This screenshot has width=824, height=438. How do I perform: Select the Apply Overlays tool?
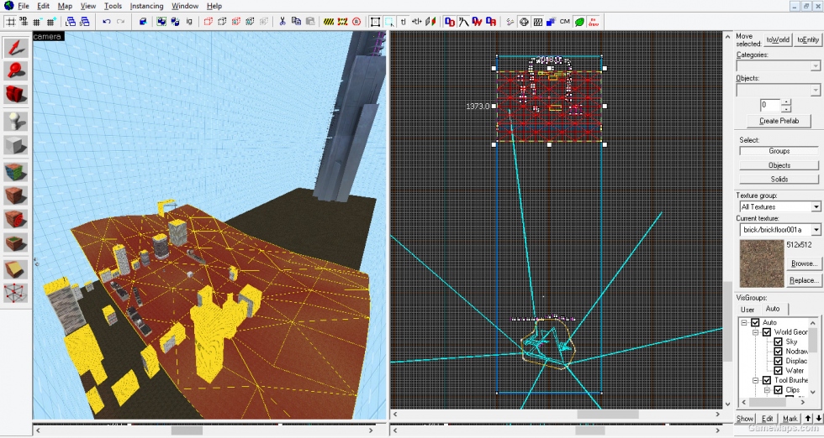tap(16, 242)
